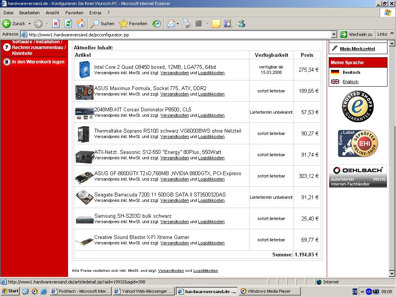Open the Bearbeiten menu
The image size is (396, 297).
pos(29,13)
